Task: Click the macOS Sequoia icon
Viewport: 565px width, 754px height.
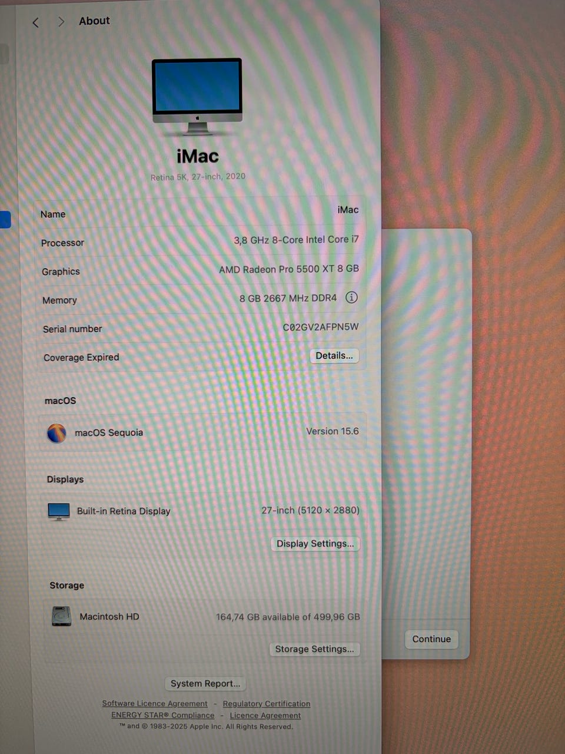Action: click(x=56, y=433)
